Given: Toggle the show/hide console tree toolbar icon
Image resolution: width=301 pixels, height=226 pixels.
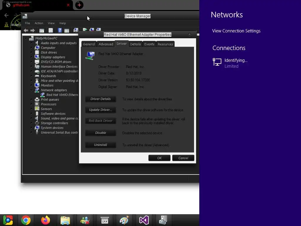Looking at the screenshot, I should (x=42, y=30).
